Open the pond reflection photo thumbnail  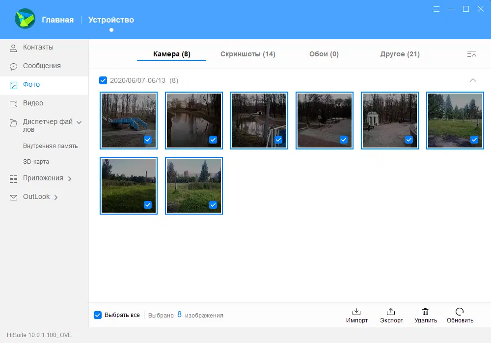click(x=194, y=120)
